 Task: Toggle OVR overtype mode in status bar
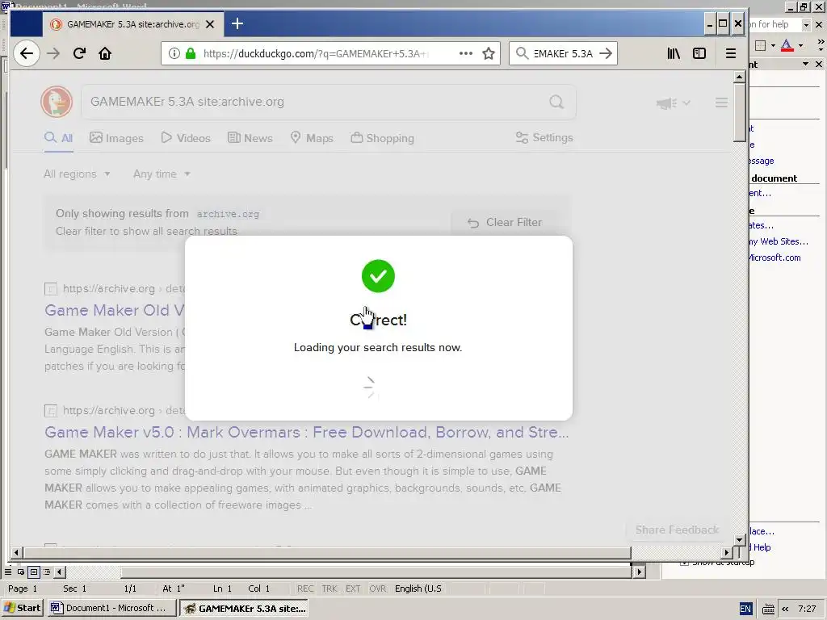pos(377,589)
